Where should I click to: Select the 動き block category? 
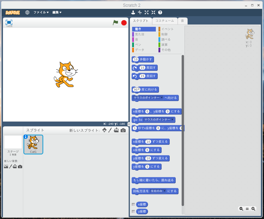point(144,29)
